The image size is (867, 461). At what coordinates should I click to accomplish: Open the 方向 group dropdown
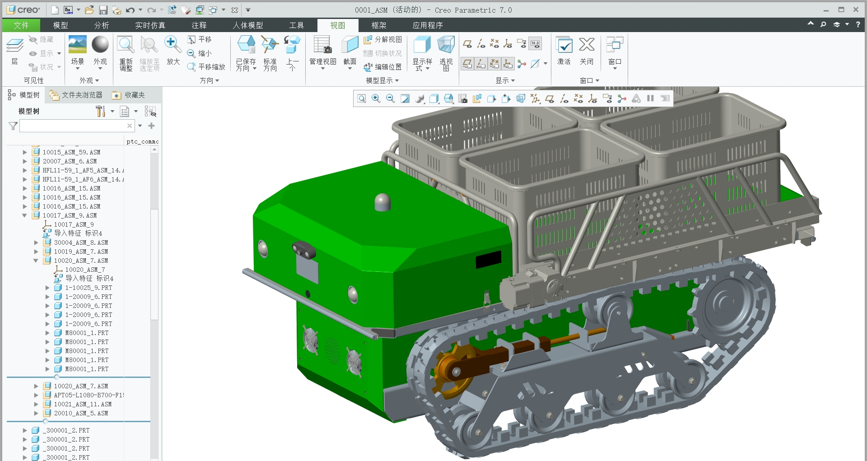(209, 80)
